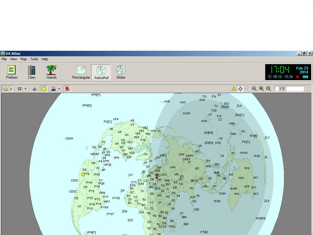Expand the label tag dropdown arrow
313x235 pixels.
pyautogui.click(x=11, y=89)
